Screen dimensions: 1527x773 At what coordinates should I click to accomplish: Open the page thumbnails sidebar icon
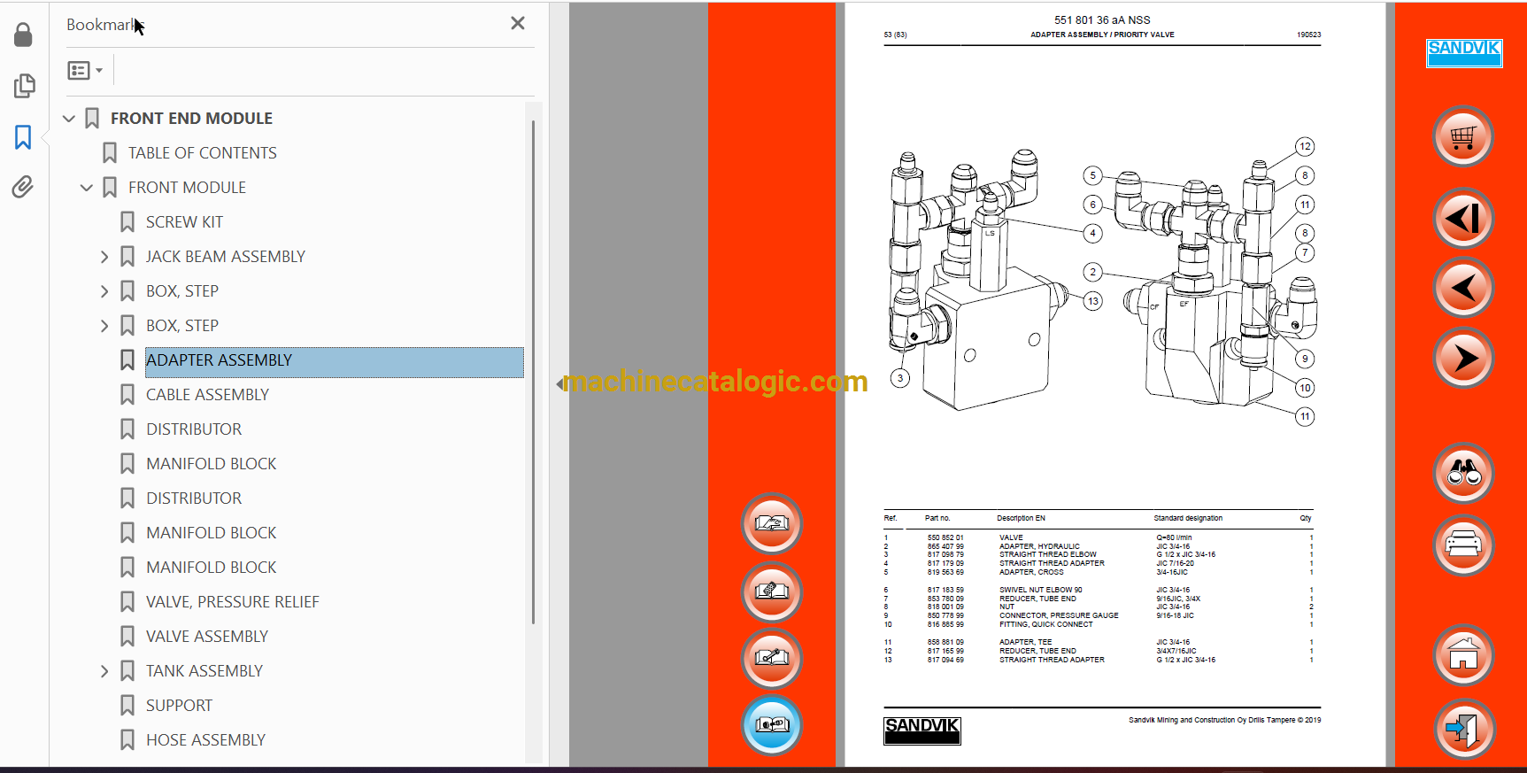tap(24, 86)
